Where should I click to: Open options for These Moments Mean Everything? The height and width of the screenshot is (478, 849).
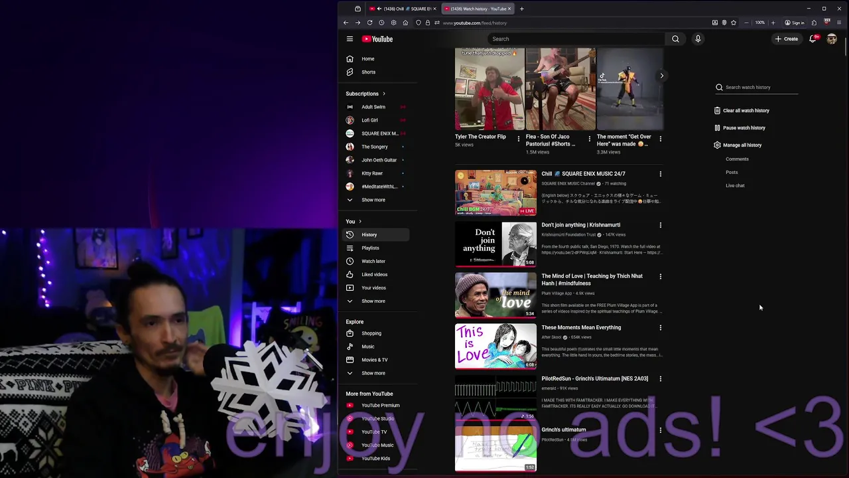click(660, 327)
